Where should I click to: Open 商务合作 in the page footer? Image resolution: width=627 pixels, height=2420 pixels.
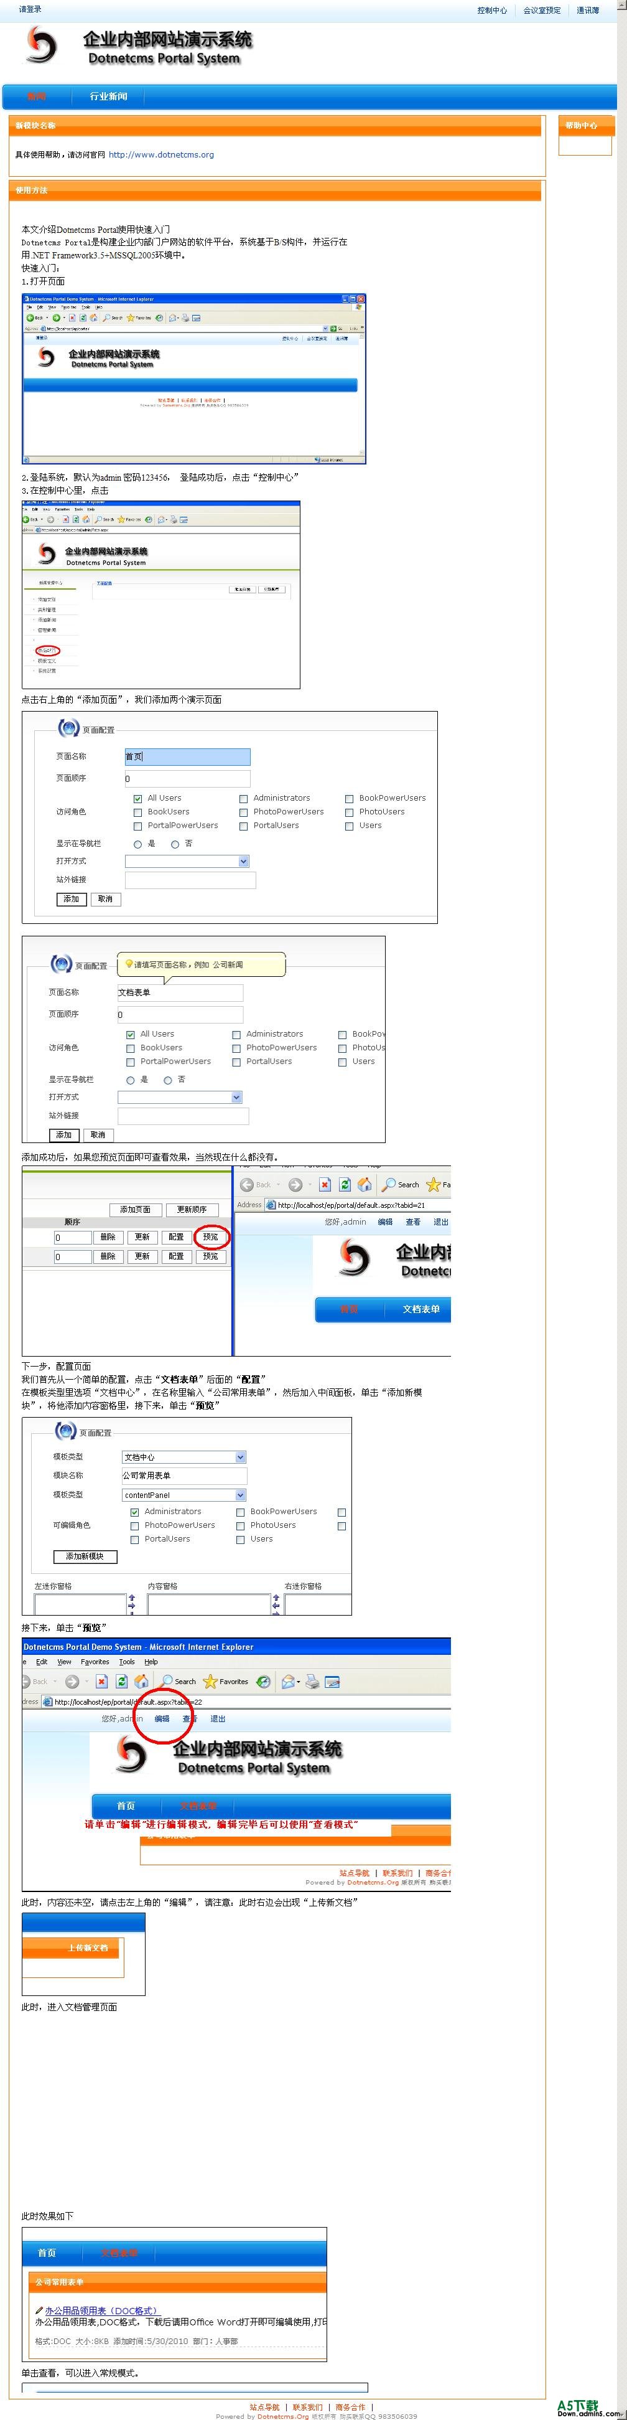click(351, 2407)
